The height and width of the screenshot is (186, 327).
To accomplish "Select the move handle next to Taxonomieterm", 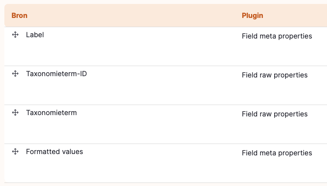I will pos(15,112).
